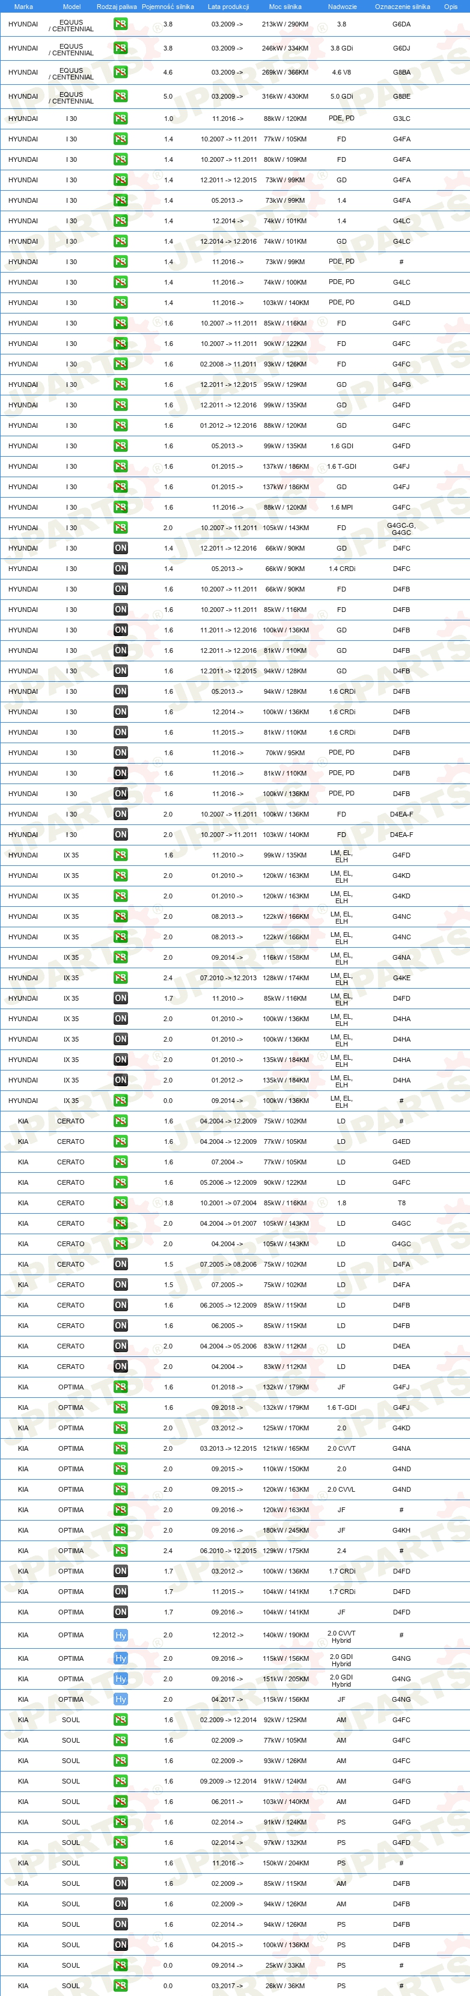
Task: Click the petrol icon in the IX 35 G4NA row
Action: pos(121,958)
